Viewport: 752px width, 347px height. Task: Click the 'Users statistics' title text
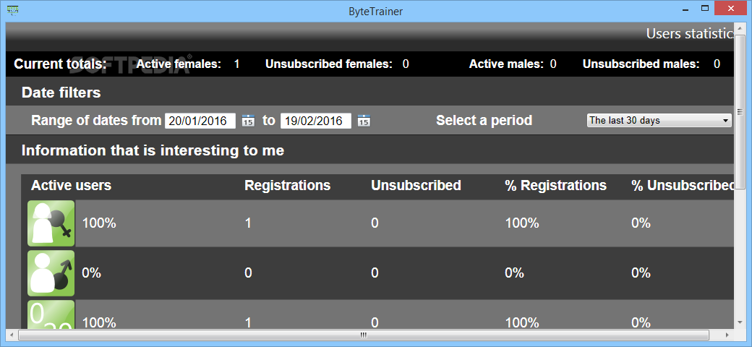[691, 33]
